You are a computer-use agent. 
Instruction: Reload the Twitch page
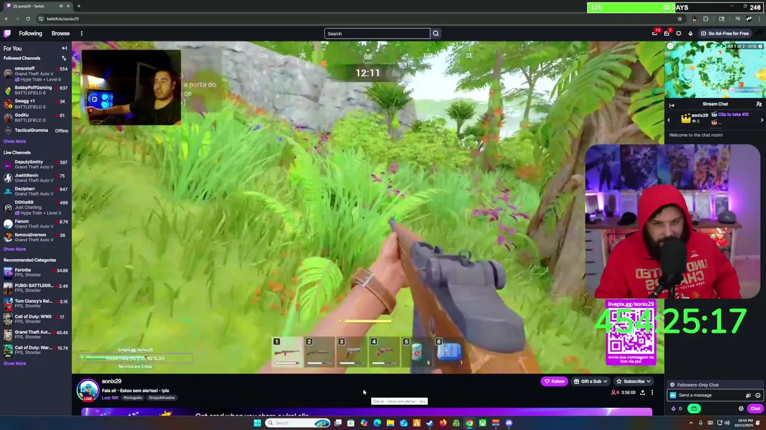pyautogui.click(x=28, y=19)
